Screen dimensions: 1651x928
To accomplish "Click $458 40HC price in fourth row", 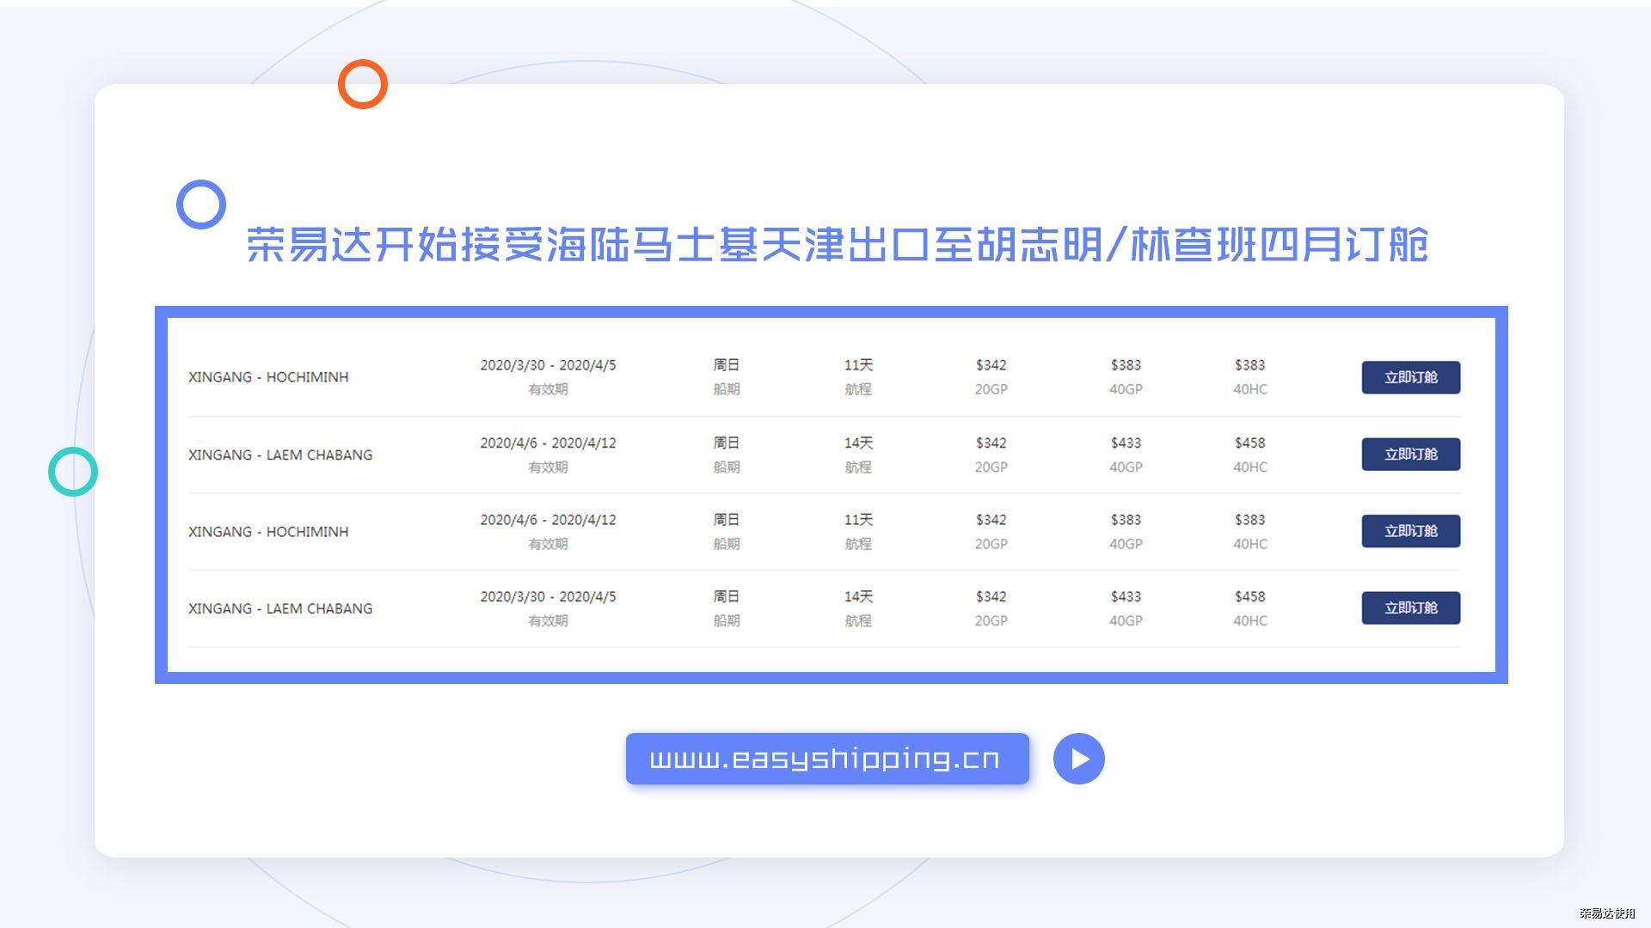I will pos(1249,596).
